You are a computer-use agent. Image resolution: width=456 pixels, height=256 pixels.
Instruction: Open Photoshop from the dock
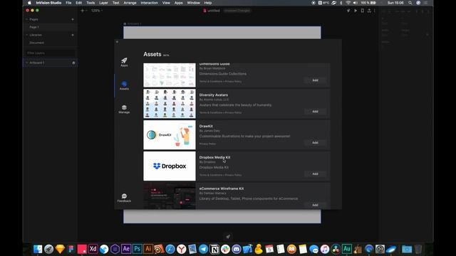pos(137,249)
